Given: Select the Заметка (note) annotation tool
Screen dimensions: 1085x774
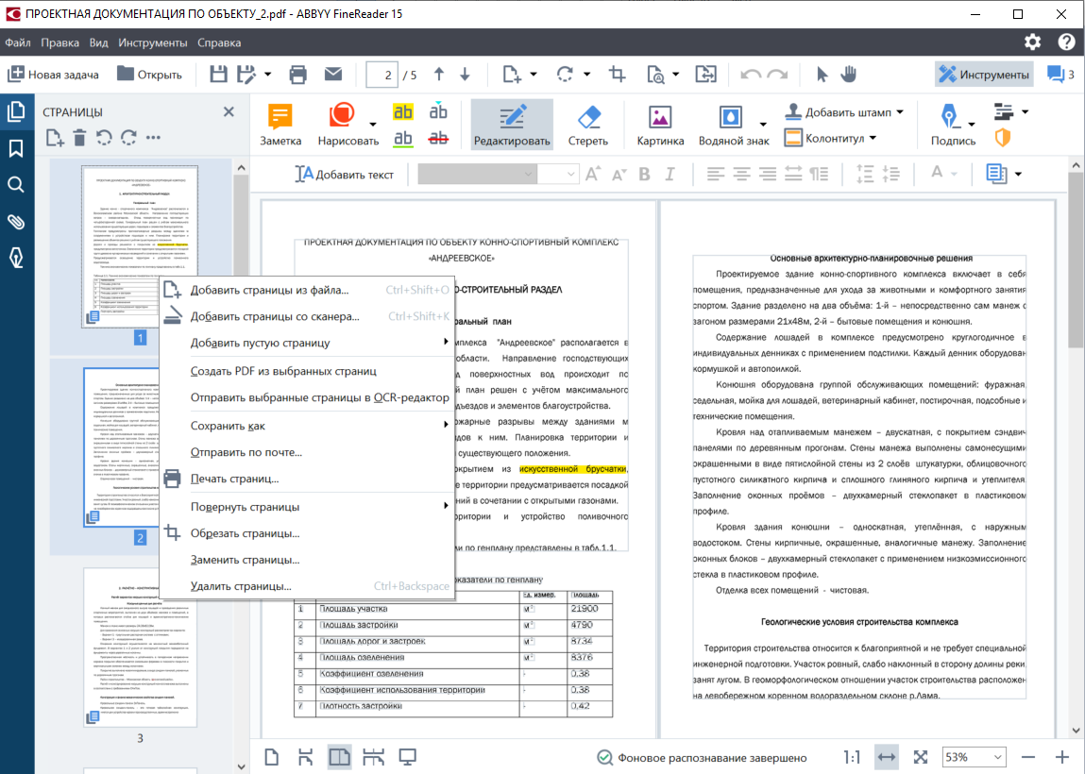Looking at the screenshot, I should pyautogui.click(x=279, y=124).
